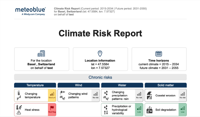Open the Changing wind patterns card

(x=79, y=95)
